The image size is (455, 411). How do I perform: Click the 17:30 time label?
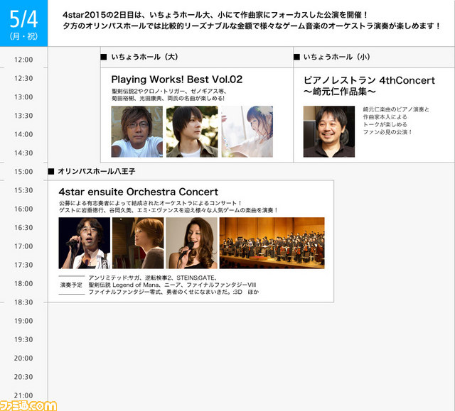[23, 265]
